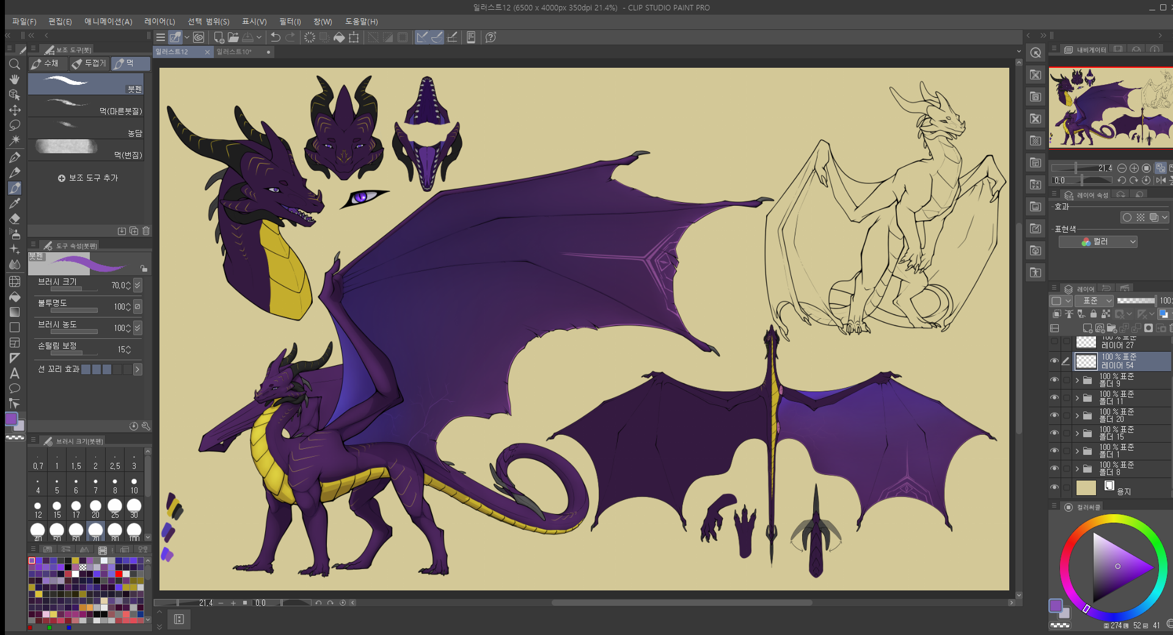Click the New canvas icon
The width and height of the screenshot is (1173, 635).
(x=219, y=37)
